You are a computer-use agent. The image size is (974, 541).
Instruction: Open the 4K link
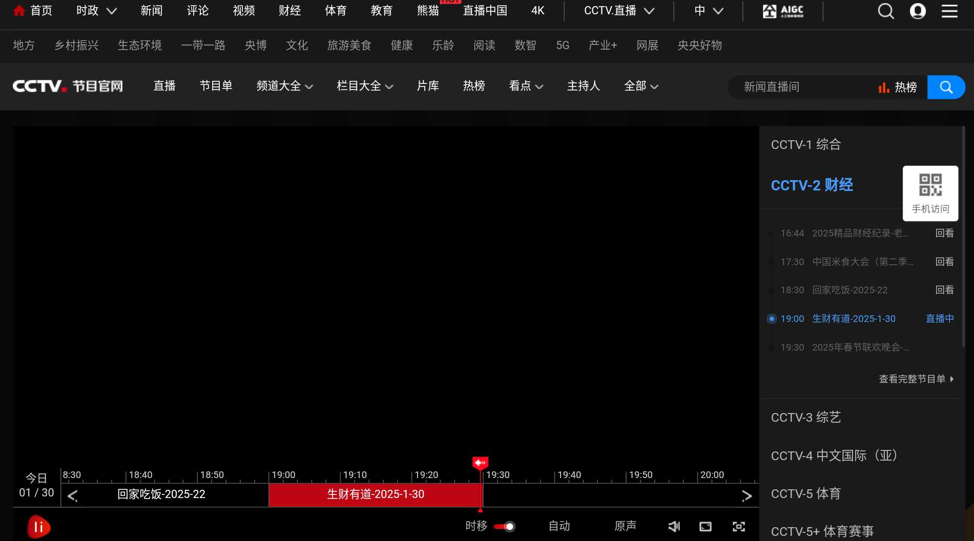tap(538, 11)
